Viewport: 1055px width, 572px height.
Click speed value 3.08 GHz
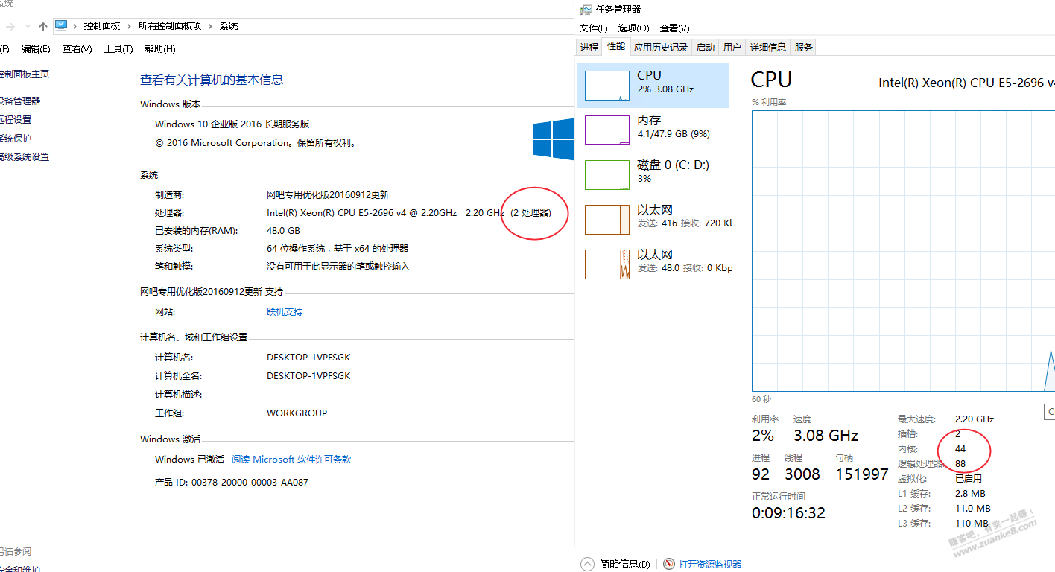(x=826, y=436)
